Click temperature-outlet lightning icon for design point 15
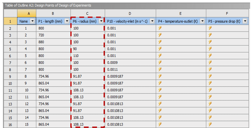The image size is (251, 128). [x=160, y=124]
